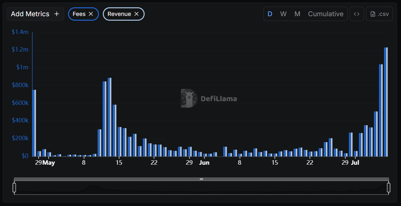This screenshot has height=206, width=401.
Task: Export chart data as CSV
Action: tap(379, 14)
